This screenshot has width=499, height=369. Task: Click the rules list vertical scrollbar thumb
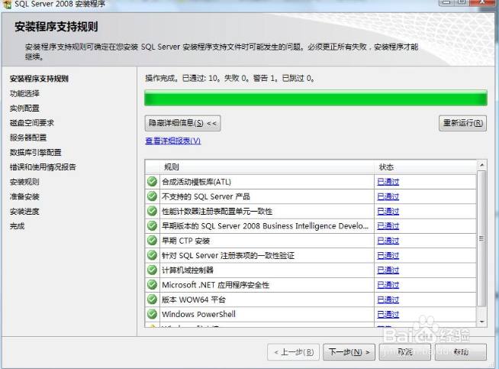(481, 238)
